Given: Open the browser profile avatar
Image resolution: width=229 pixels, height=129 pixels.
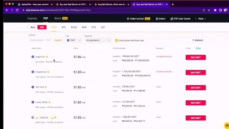Looking at the screenshot, I should tap(225, 10).
